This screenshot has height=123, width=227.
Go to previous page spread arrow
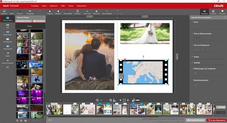[x=120, y=100]
